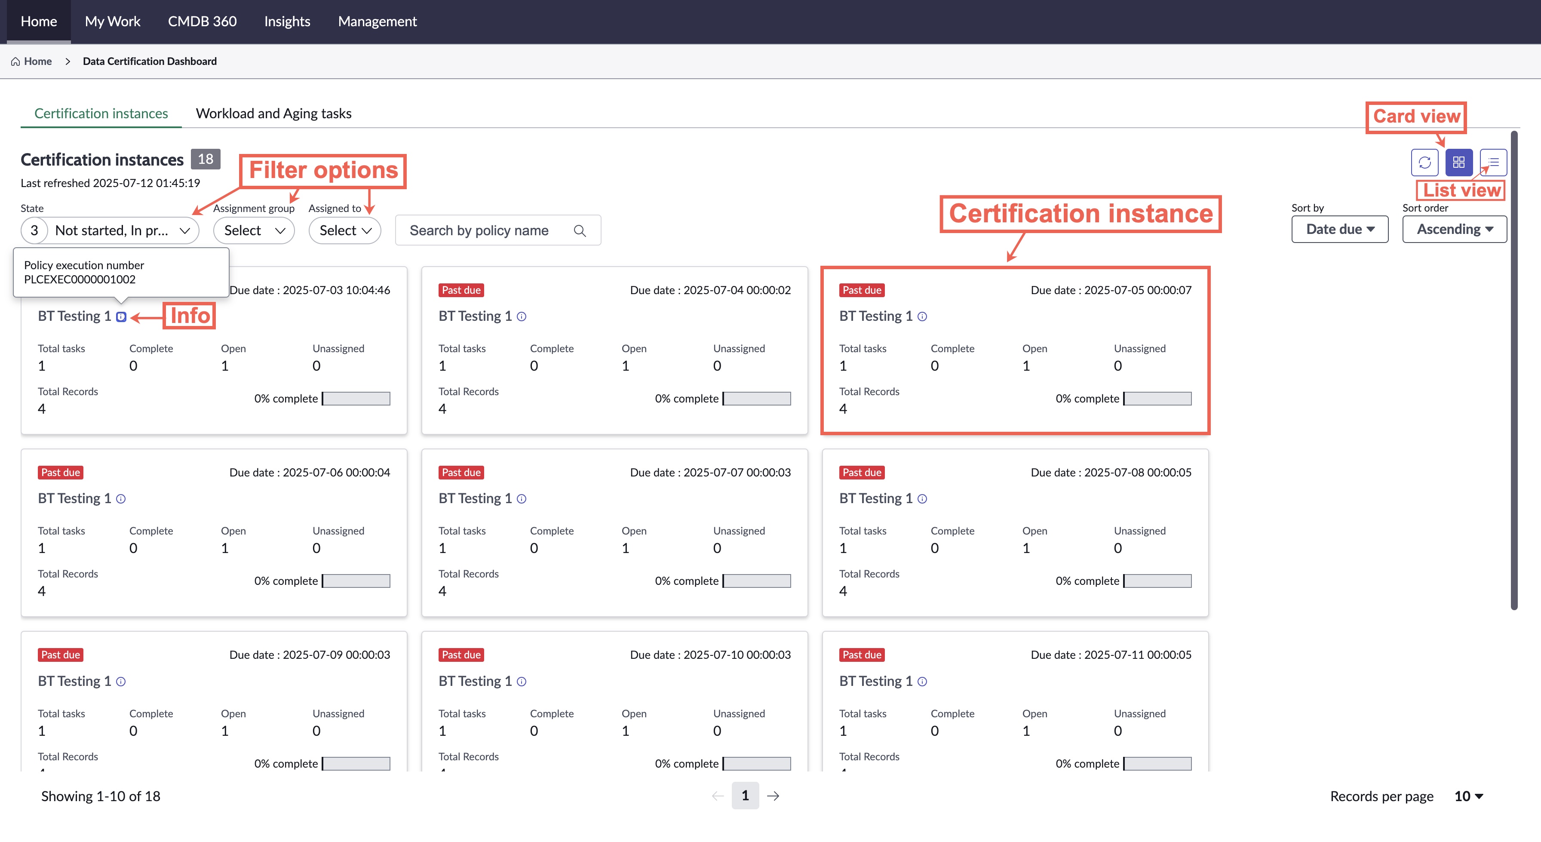Click info icon on 2025-07-03 card
1541x842 pixels.
[121, 317]
